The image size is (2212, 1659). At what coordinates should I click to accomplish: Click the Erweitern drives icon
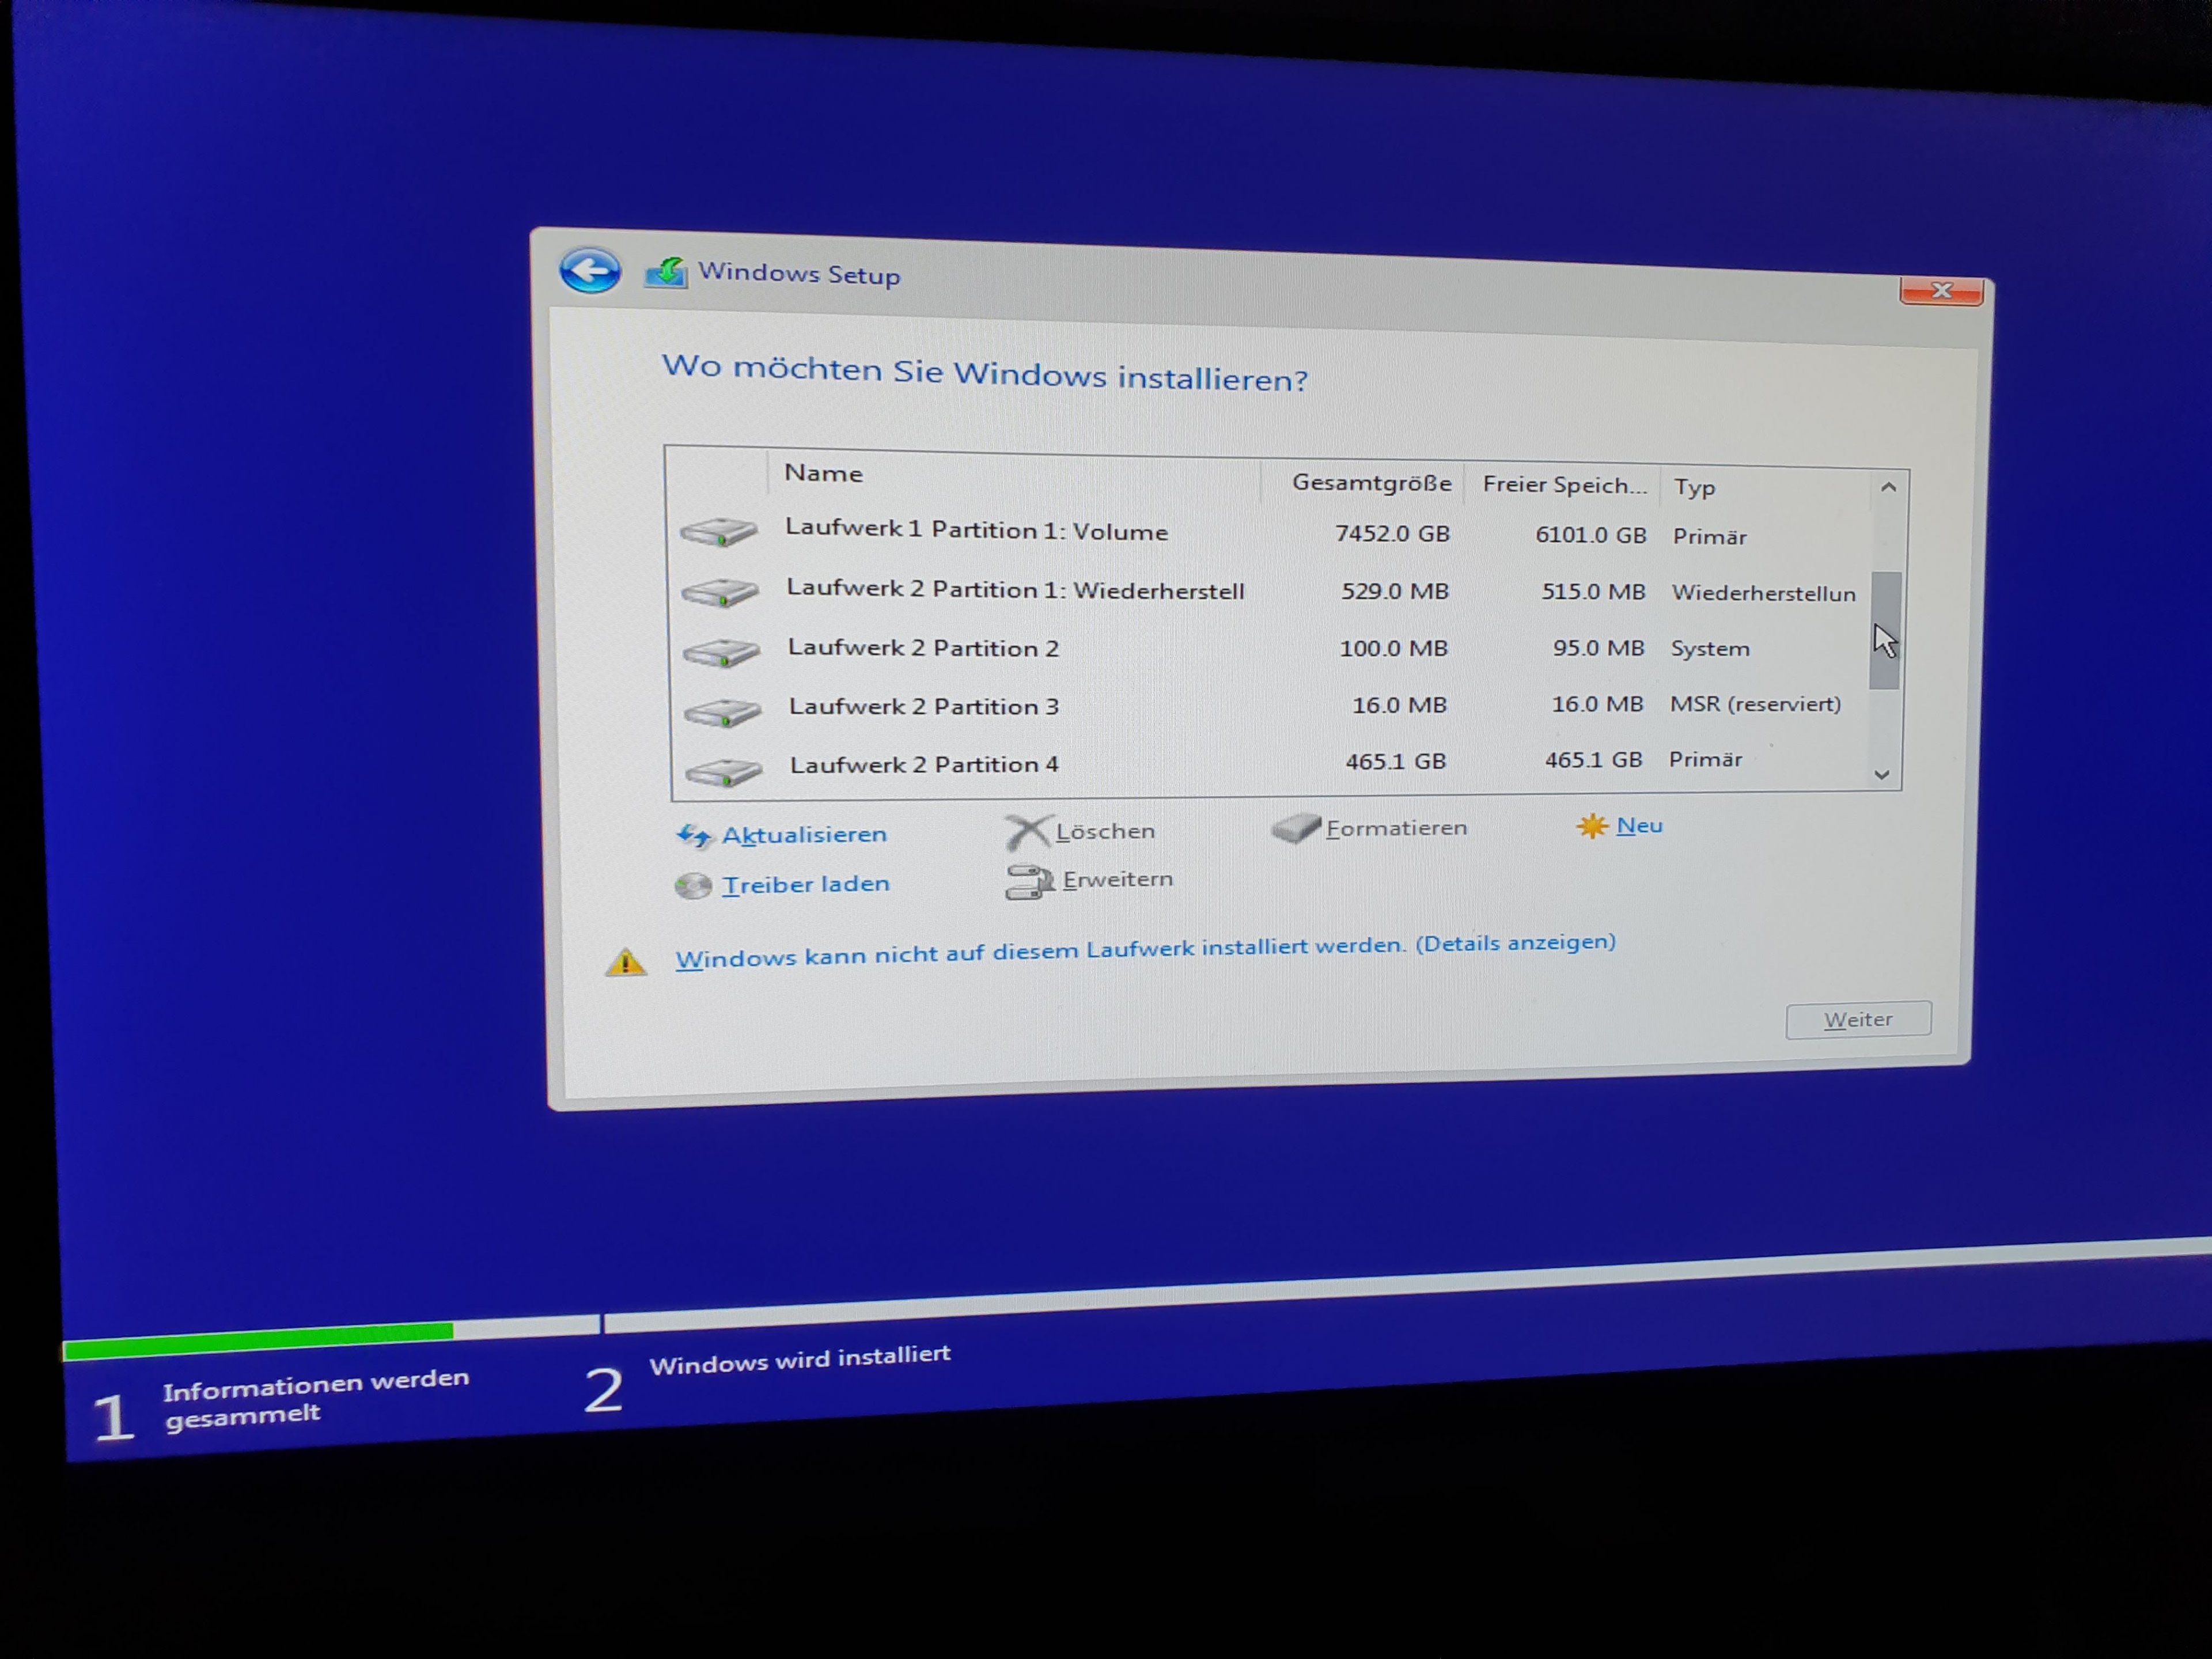pos(1029,882)
